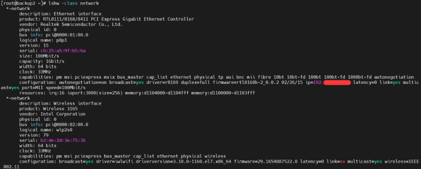Click the 'logical name: wlp2s0' line
The width and height of the screenshot is (421, 169).
coord(46,130)
